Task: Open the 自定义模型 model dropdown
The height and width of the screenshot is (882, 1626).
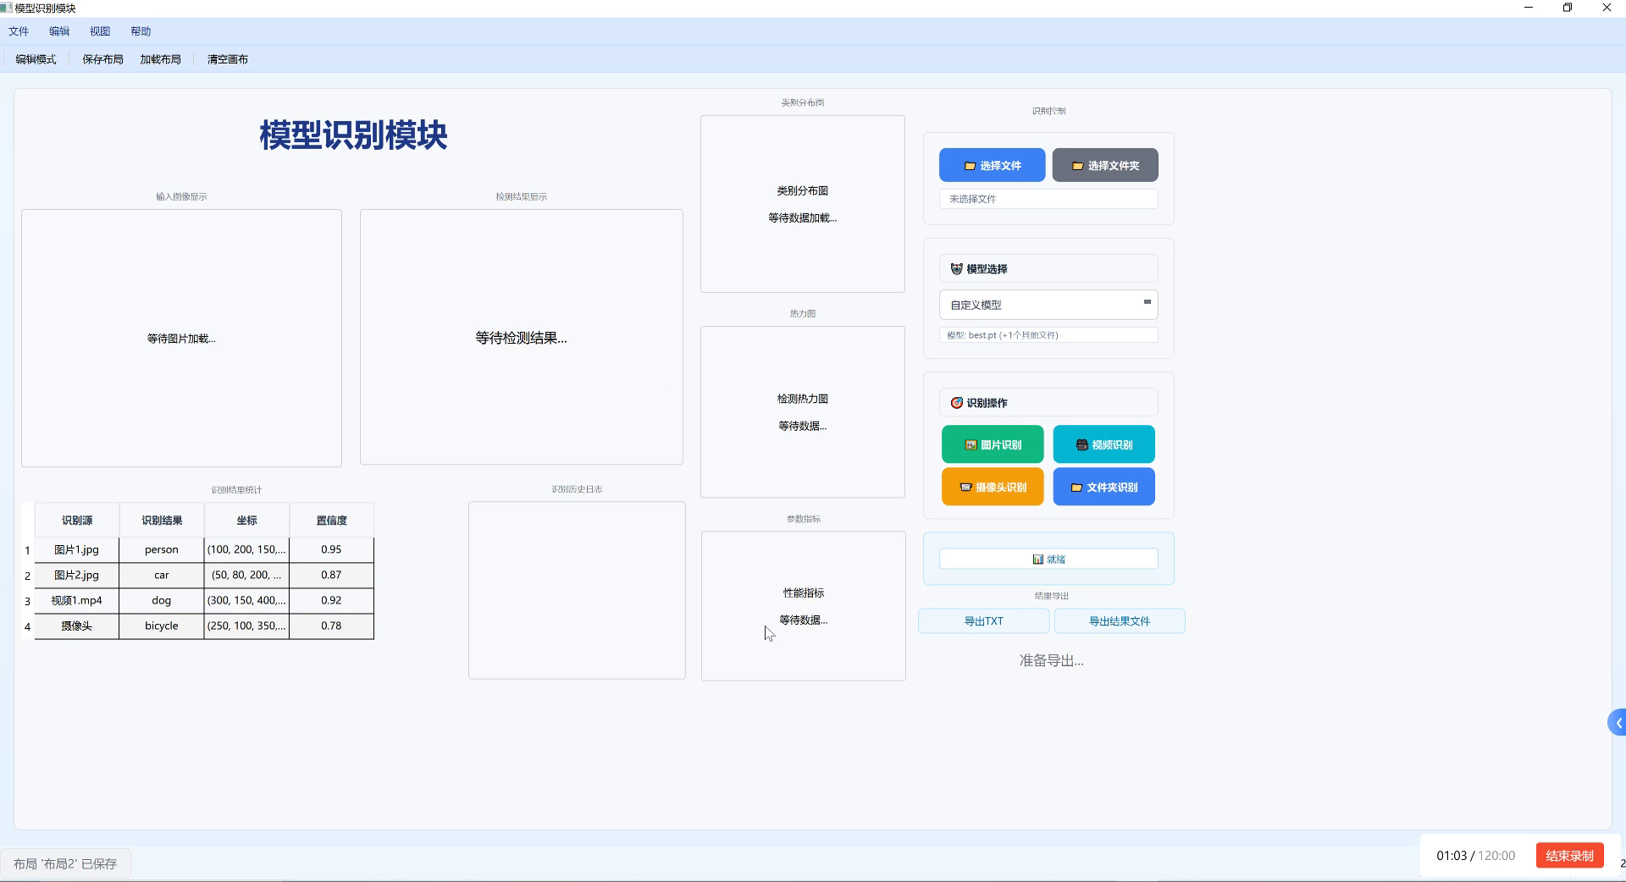Action: [1048, 304]
